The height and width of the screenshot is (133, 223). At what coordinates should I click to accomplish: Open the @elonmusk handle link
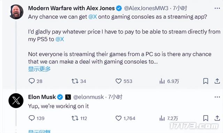pyautogui.click(x=89, y=97)
